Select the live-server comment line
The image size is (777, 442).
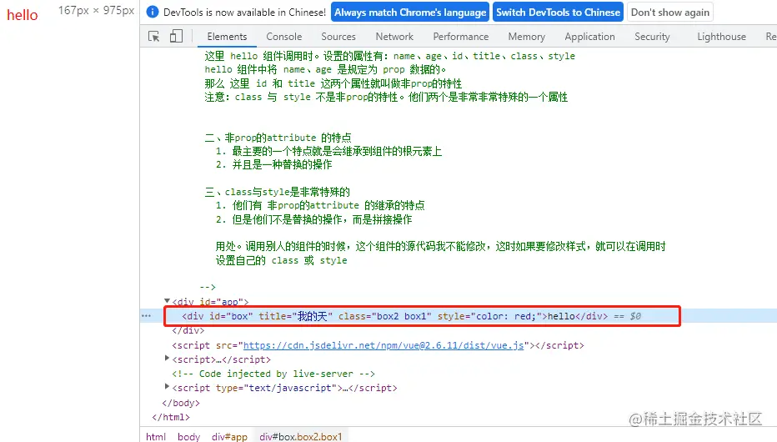pyautogui.click(x=273, y=374)
